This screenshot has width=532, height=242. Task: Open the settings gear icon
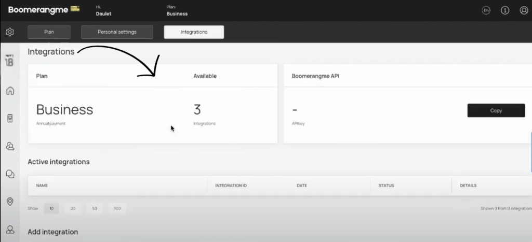[10, 32]
